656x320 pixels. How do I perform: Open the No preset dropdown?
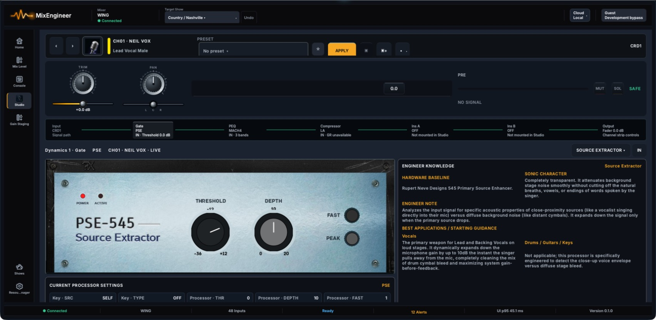pyautogui.click(x=253, y=50)
